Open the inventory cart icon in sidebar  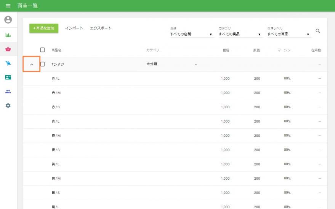coord(8,63)
